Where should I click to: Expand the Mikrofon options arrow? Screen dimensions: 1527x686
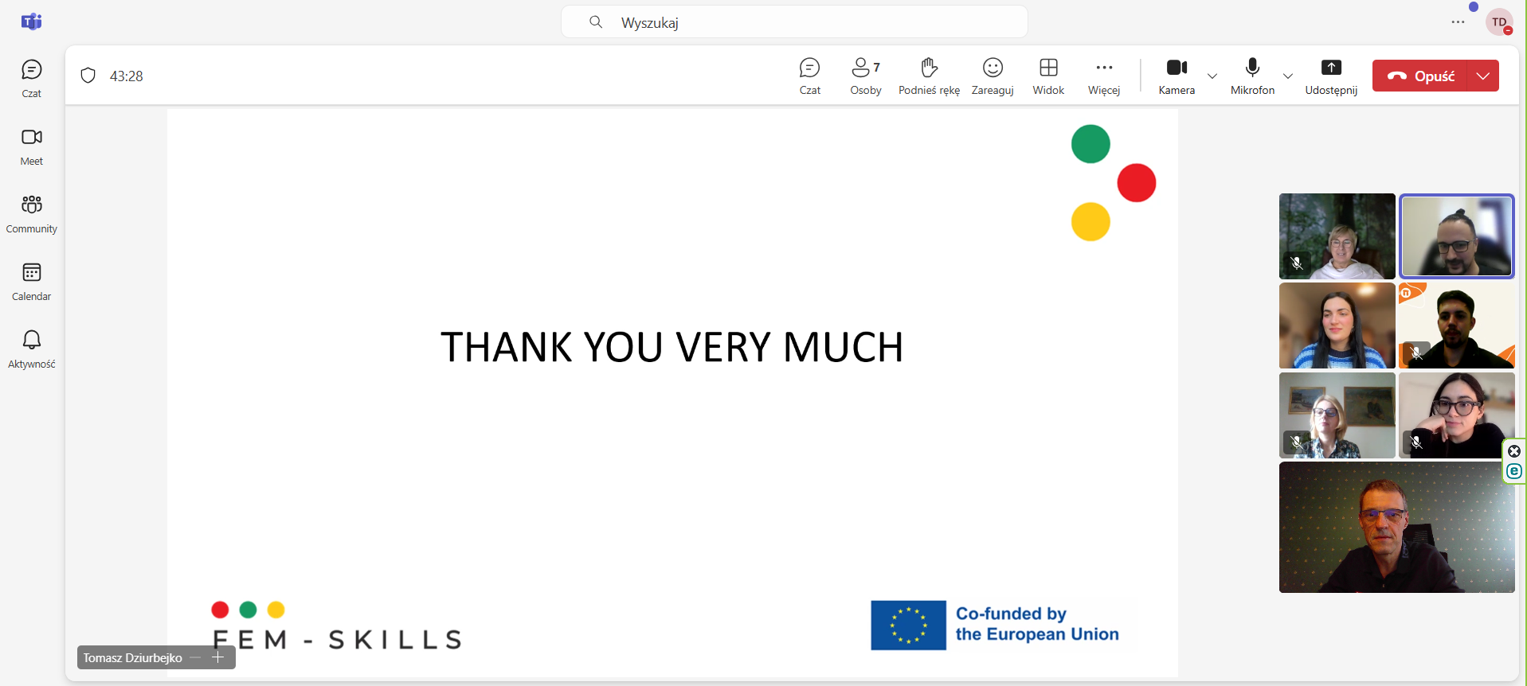click(x=1288, y=76)
